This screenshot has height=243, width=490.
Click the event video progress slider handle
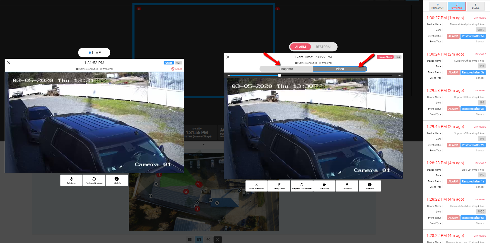click(x=279, y=75)
